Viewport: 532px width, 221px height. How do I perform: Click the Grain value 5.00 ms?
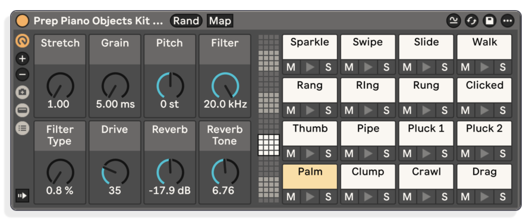point(115,104)
